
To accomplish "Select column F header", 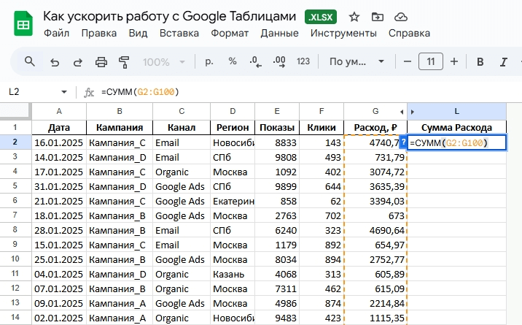I will [x=322, y=111].
